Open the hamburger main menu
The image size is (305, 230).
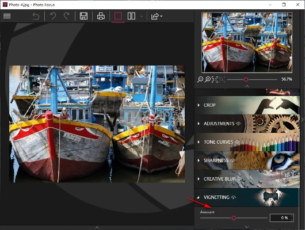click(7, 16)
